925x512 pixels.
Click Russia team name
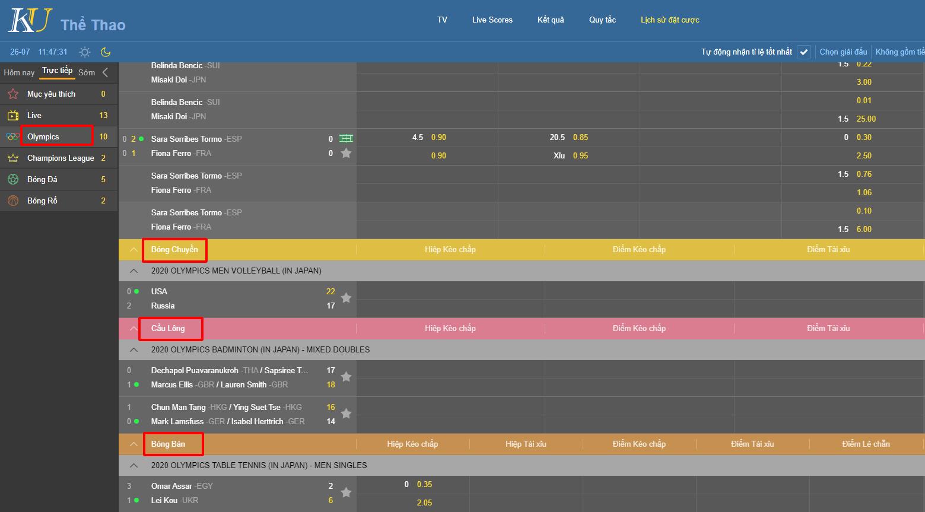pyautogui.click(x=163, y=306)
